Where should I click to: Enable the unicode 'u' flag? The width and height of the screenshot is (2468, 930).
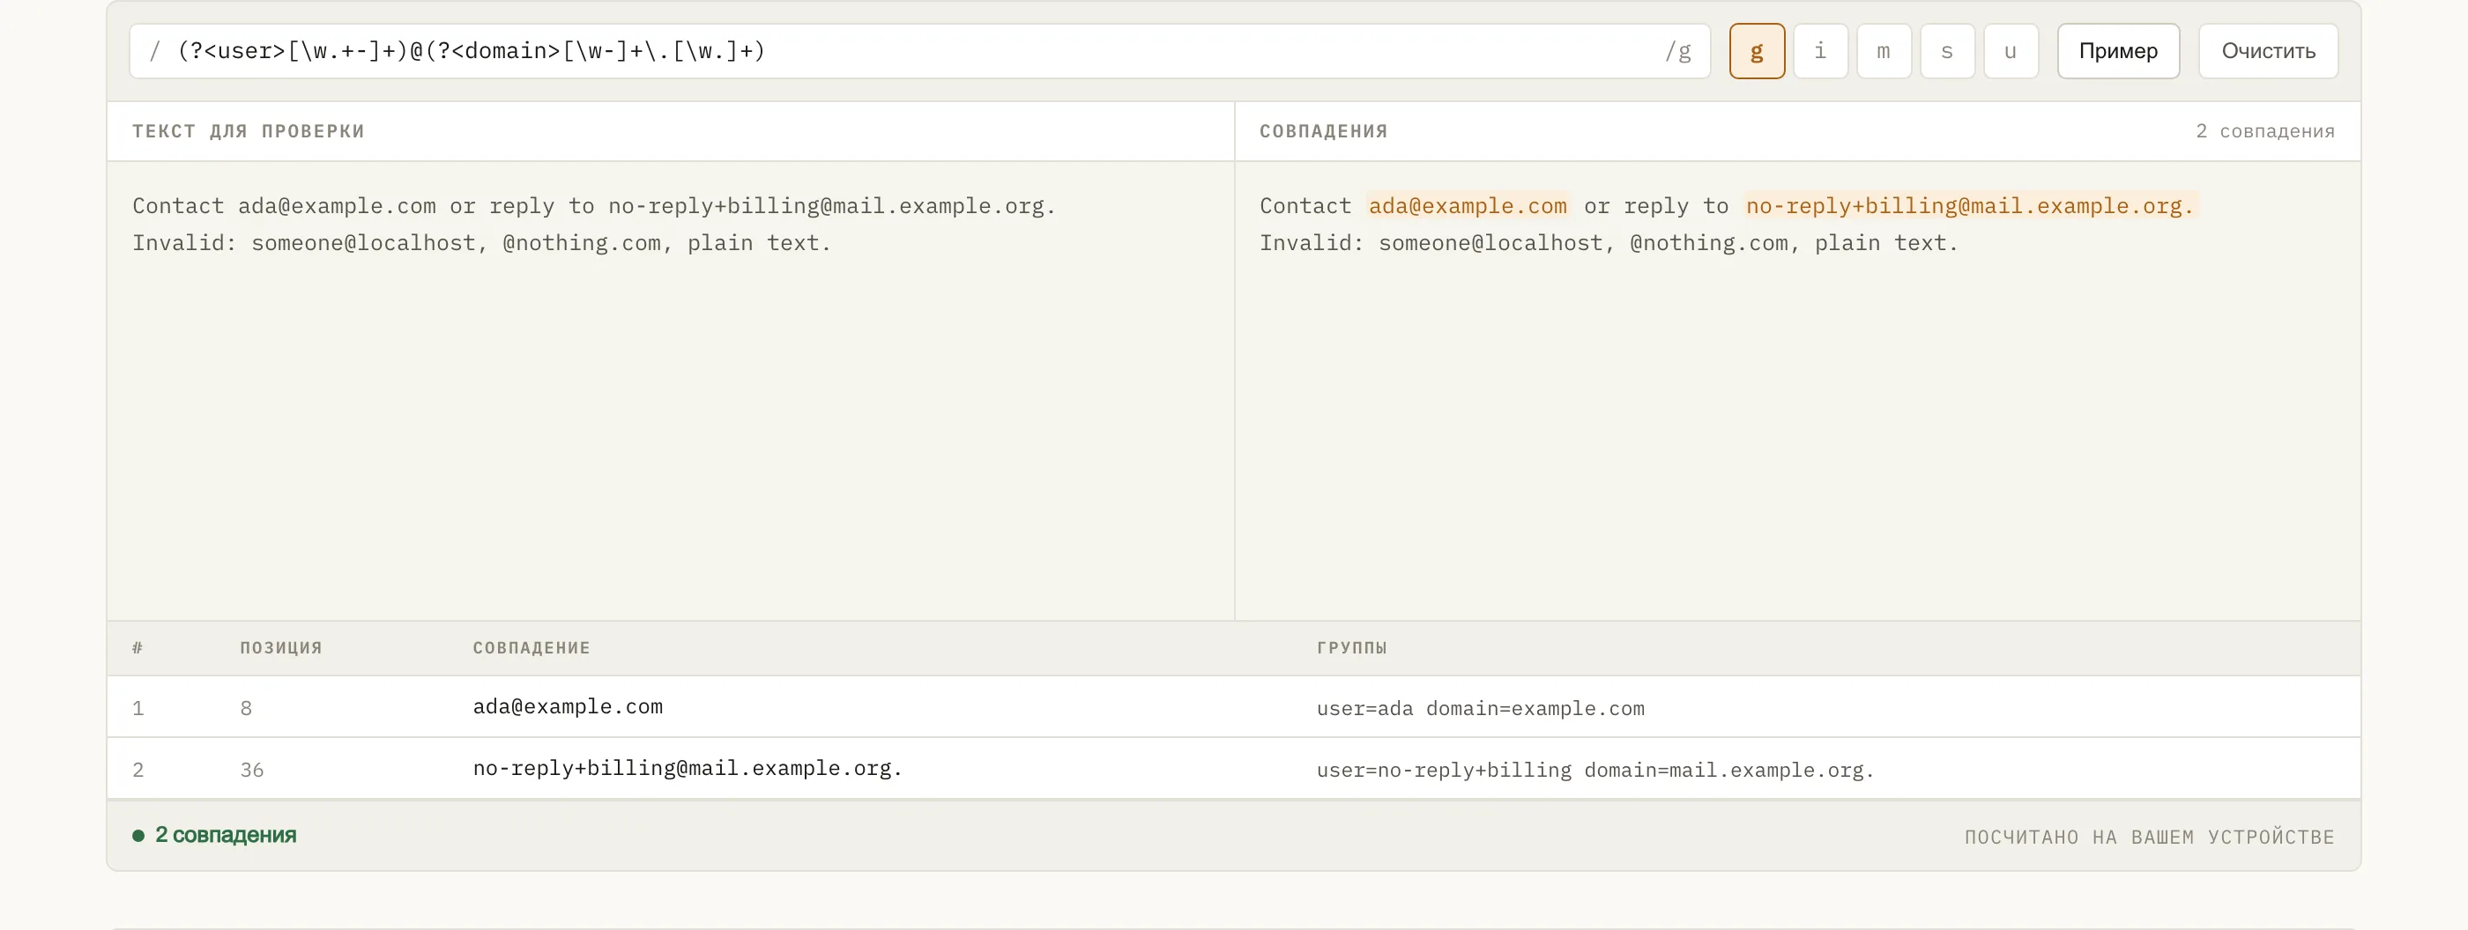(x=2010, y=51)
